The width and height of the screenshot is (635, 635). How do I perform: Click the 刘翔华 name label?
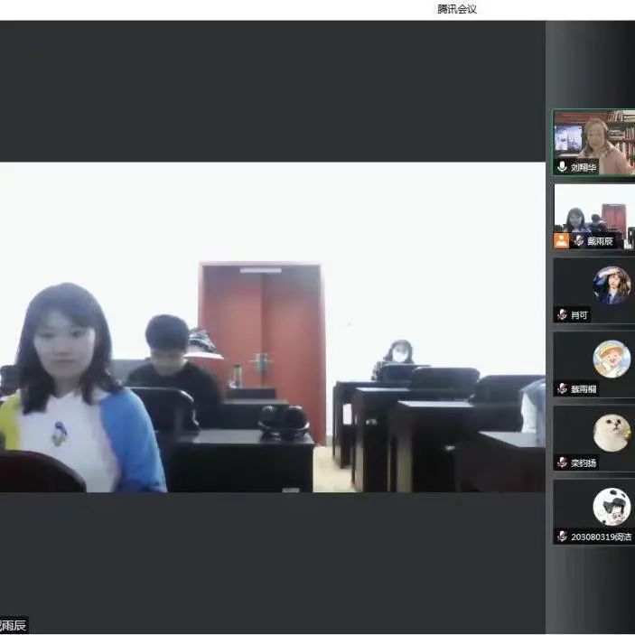tap(584, 168)
